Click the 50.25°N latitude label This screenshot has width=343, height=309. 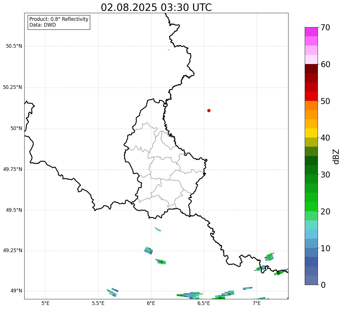click(x=13, y=87)
